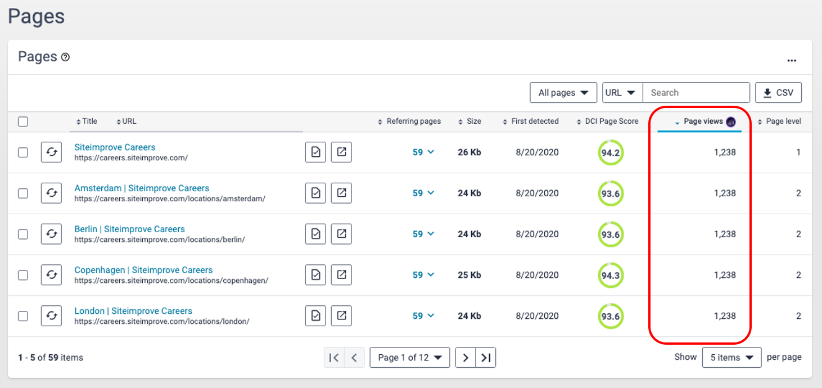Go to the next page arrow
Image resolution: width=822 pixels, height=388 pixels.
466,358
